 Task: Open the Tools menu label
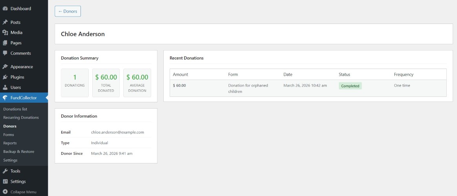click(15, 171)
